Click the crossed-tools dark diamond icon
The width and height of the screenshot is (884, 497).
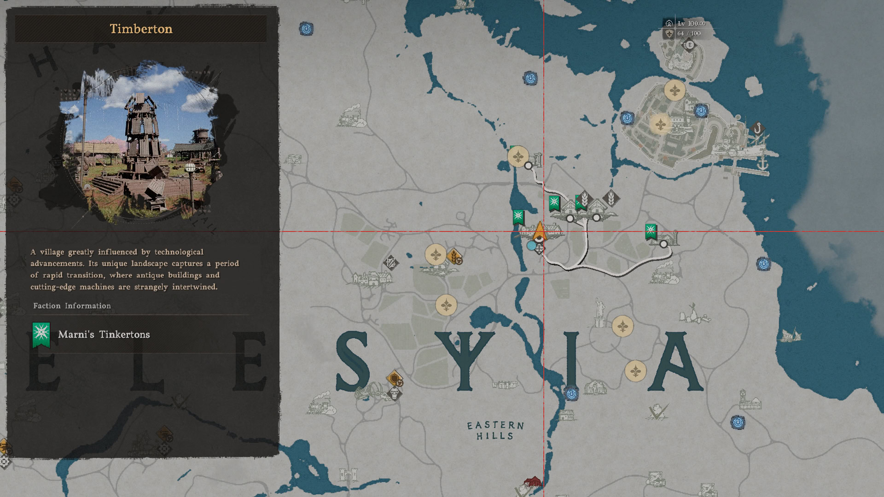tap(391, 263)
